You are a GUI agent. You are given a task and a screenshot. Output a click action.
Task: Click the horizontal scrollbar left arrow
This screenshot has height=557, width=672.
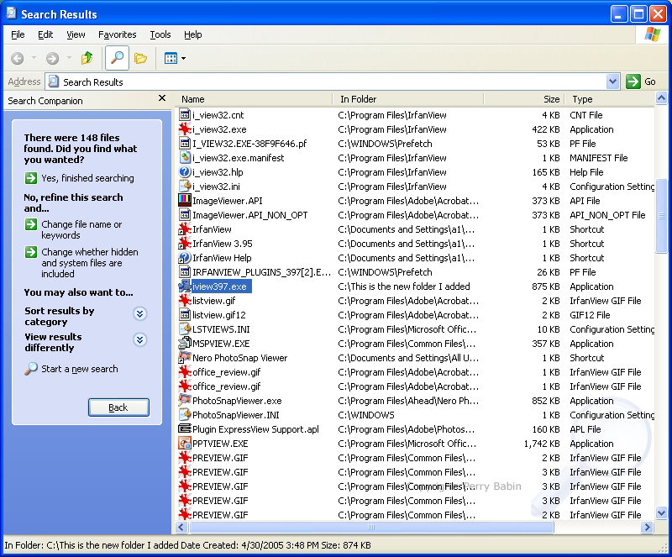point(181,527)
